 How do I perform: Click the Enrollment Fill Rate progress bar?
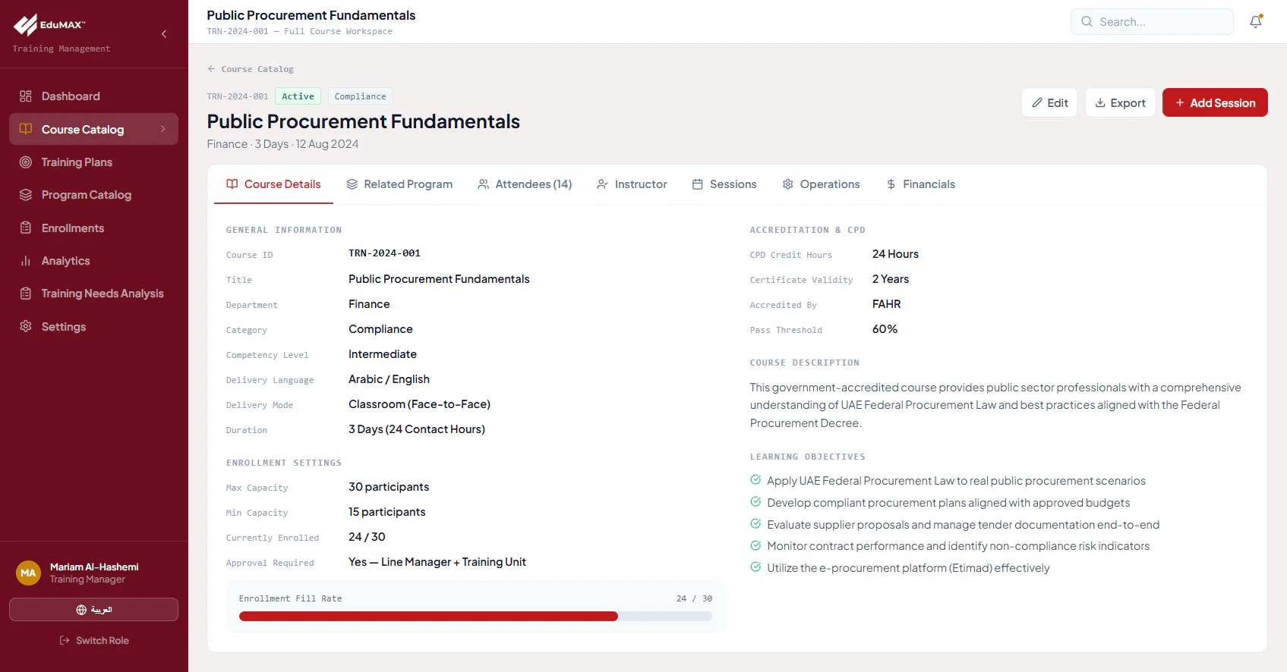[x=475, y=617]
